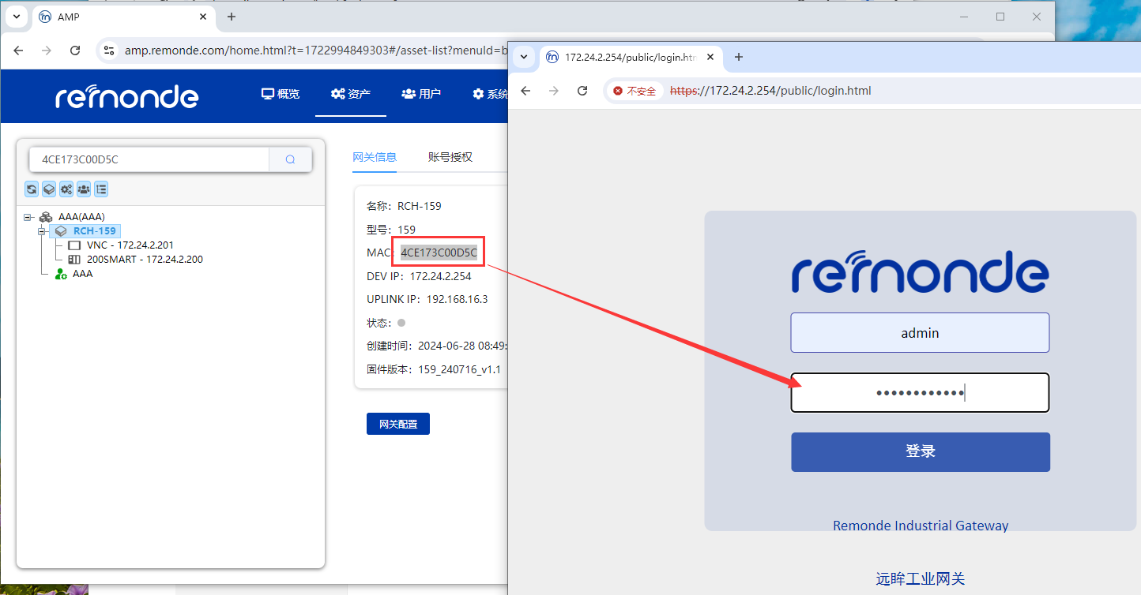Reload the gateway login page
Viewport: 1141px width, 595px height.
tap(582, 91)
